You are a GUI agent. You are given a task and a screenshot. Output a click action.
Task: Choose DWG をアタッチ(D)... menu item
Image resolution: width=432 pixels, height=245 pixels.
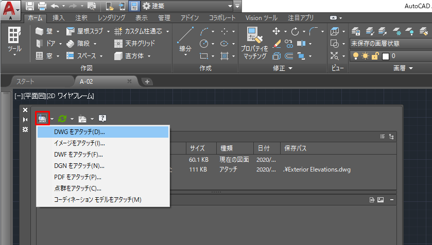tap(103, 132)
